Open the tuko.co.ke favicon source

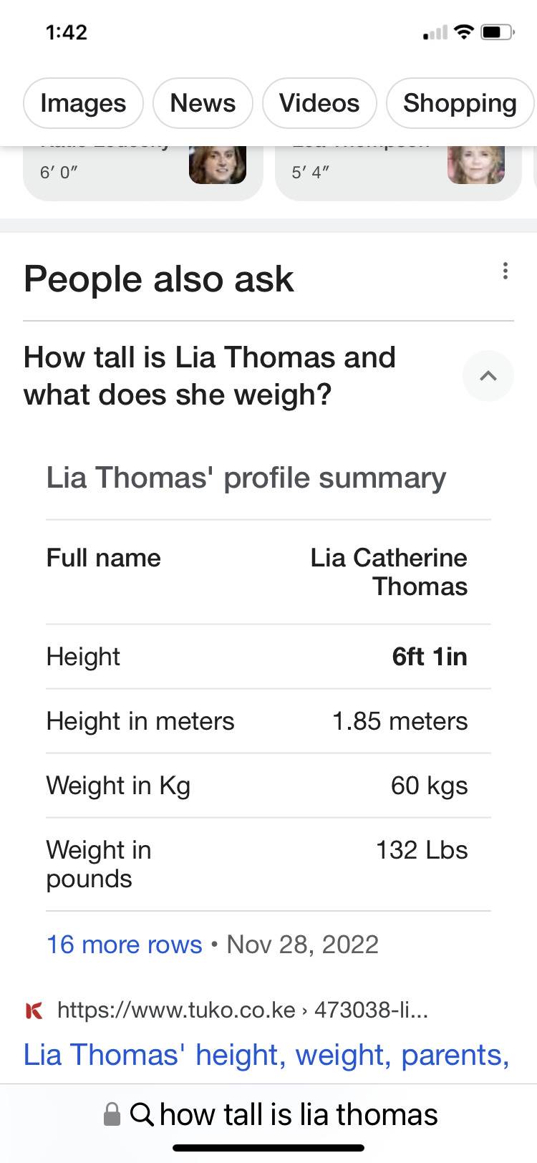pos(34,1010)
